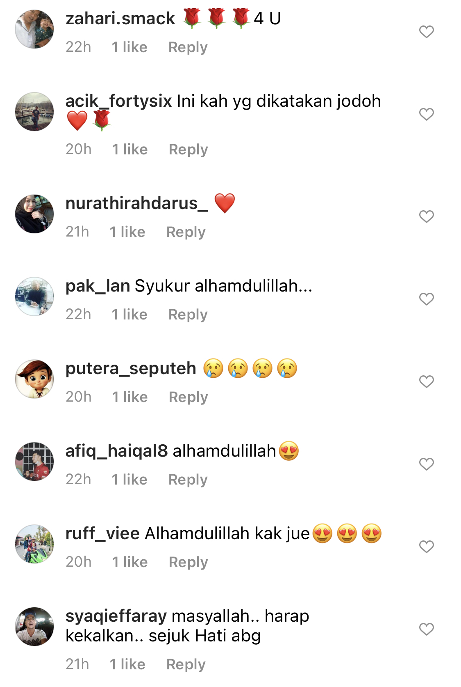Reply to acik_fortysix's jodoh comment
Image resolution: width=461 pixels, height=687 pixels.
click(188, 149)
